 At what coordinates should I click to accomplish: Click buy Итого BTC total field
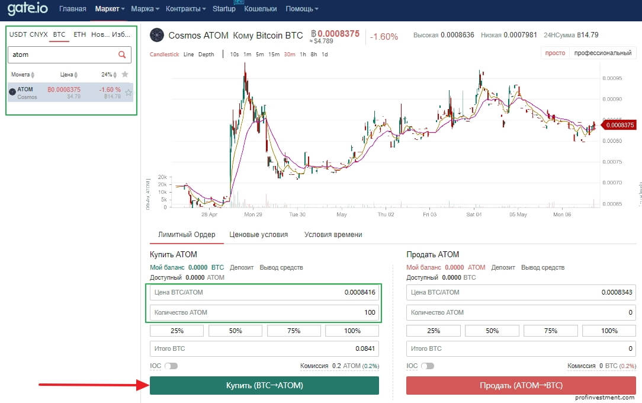coord(265,348)
